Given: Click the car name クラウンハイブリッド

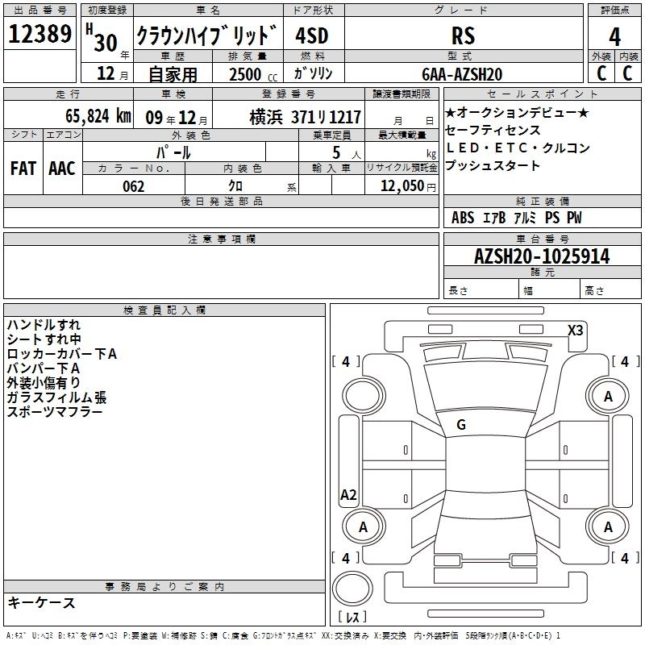Looking at the screenshot, I should [x=206, y=35].
